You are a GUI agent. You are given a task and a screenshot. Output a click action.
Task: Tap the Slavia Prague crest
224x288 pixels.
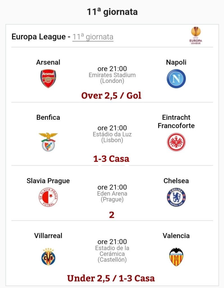(x=48, y=197)
